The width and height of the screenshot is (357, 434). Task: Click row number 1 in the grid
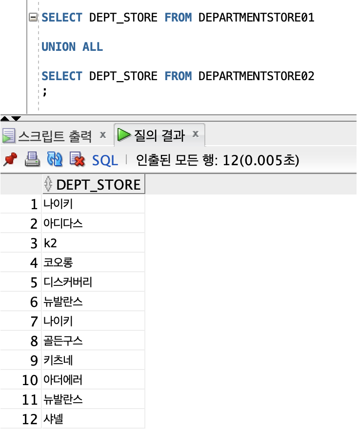[x=34, y=204]
